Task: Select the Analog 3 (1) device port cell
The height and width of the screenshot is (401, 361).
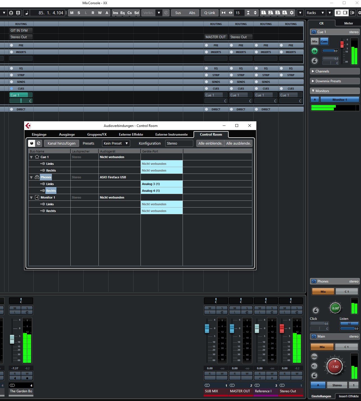Action: point(162,184)
